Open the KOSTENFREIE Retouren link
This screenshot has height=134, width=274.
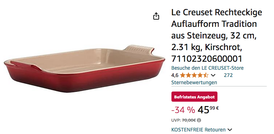coord(198,130)
